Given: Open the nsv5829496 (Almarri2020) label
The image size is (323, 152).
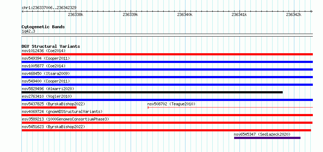Looking at the screenshot, I should pyautogui.click(x=48, y=89).
